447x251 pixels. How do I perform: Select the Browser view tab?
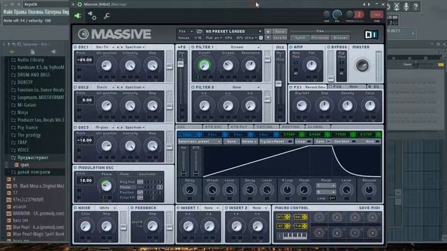[340, 38]
